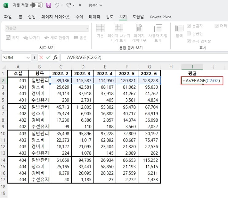The width and height of the screenshot is (228, 198).
Task: Switch to the 수식 tab
Action: tap(79, 17)
